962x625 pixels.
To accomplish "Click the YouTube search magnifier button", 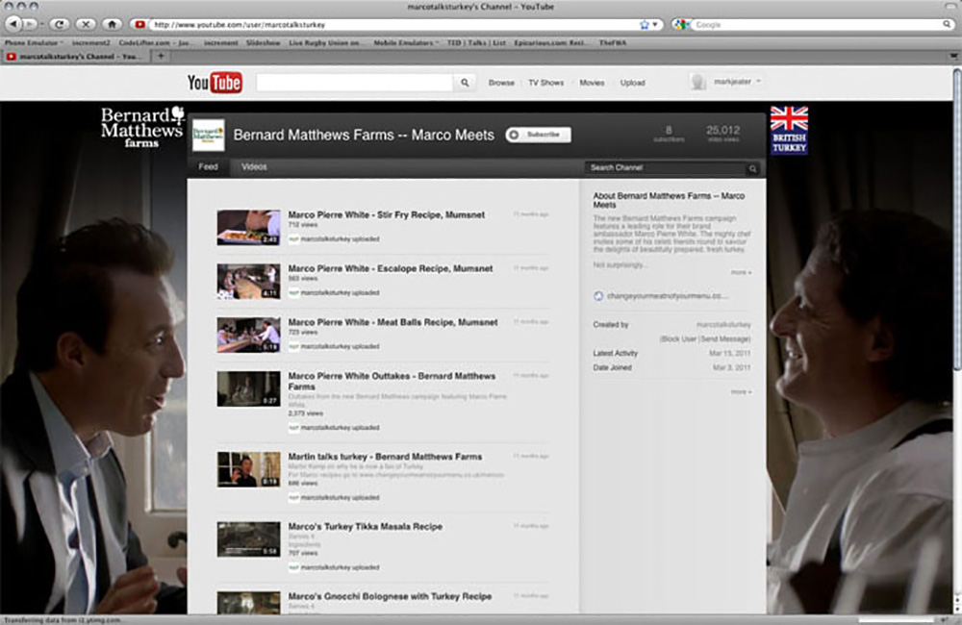I will click(465, 84).
